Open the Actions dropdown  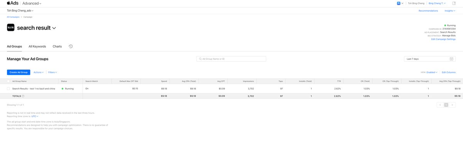[39, 72]
